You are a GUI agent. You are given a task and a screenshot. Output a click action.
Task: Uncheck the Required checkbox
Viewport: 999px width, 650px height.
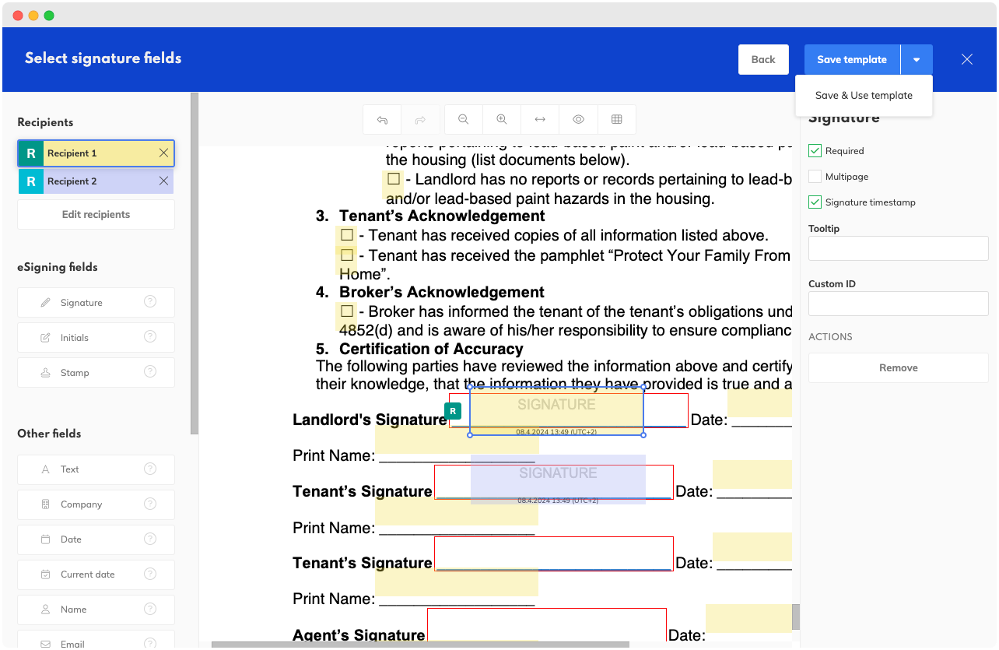(815, 151)
